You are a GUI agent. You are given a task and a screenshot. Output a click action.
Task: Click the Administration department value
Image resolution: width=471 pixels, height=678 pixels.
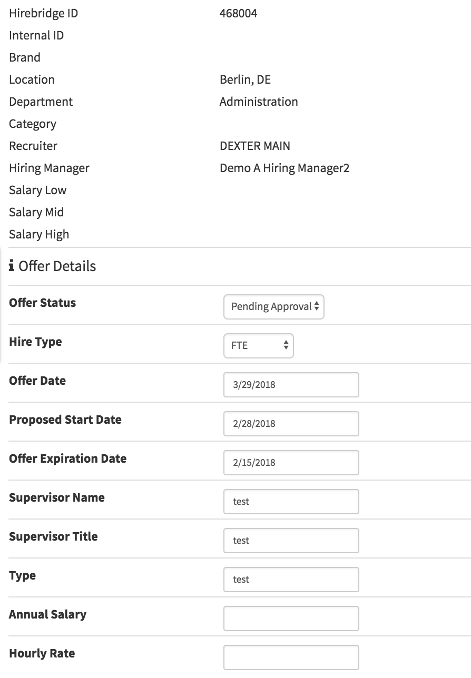[259, 102]
